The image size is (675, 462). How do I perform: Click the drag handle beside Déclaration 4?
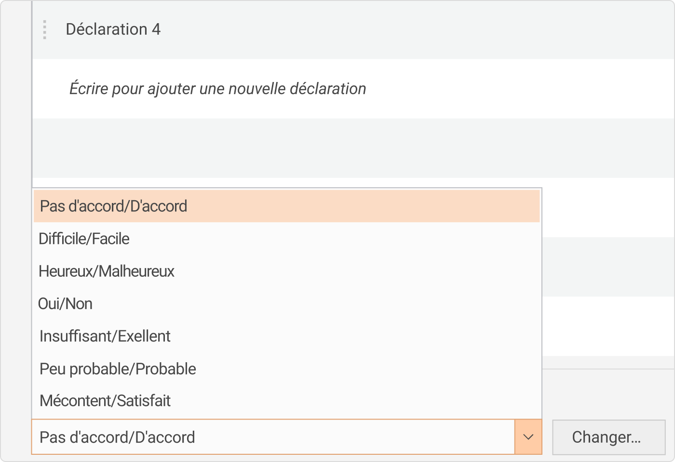44,29
